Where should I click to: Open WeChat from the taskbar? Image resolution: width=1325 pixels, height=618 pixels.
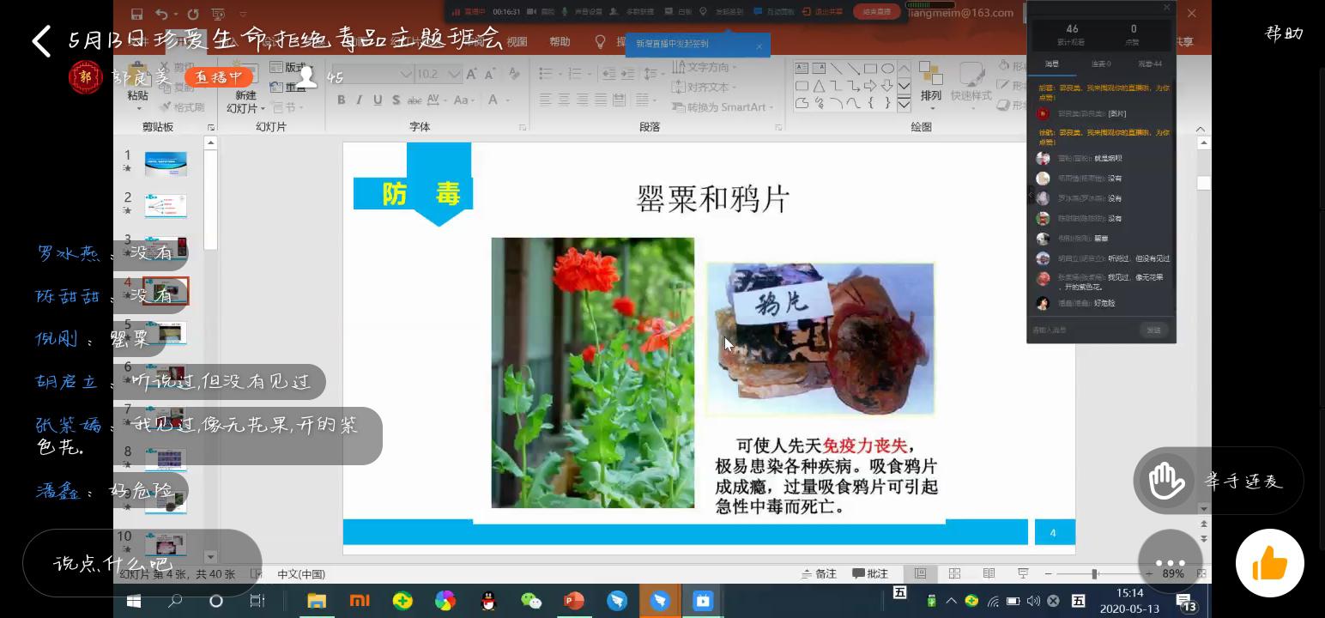(x=531, y=601)
